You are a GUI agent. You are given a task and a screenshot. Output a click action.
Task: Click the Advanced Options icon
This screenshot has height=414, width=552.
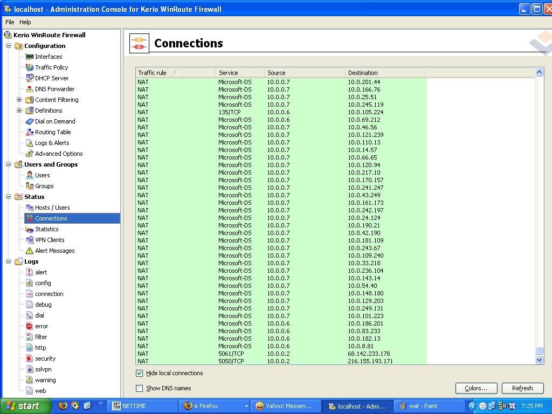click(30, 154)
